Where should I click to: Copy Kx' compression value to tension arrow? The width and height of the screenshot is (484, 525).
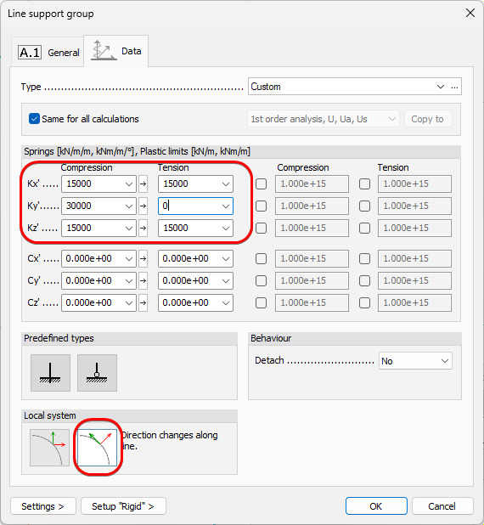[144, 183]
